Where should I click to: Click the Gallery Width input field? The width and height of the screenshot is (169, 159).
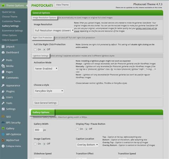pos(39,130)
